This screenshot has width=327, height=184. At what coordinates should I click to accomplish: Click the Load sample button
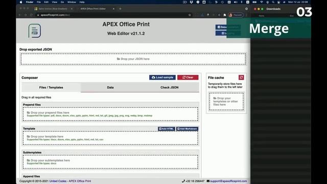162,77
